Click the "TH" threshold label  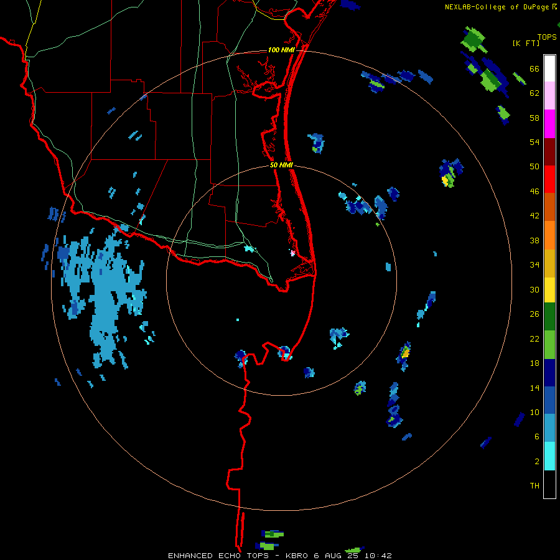[x=534, y=486]
